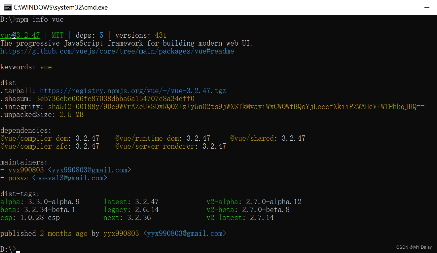The height and width of the screenshot is (253, 437).
Task: Click the 'dist-tags:' heading
Action: coord(20,194)
